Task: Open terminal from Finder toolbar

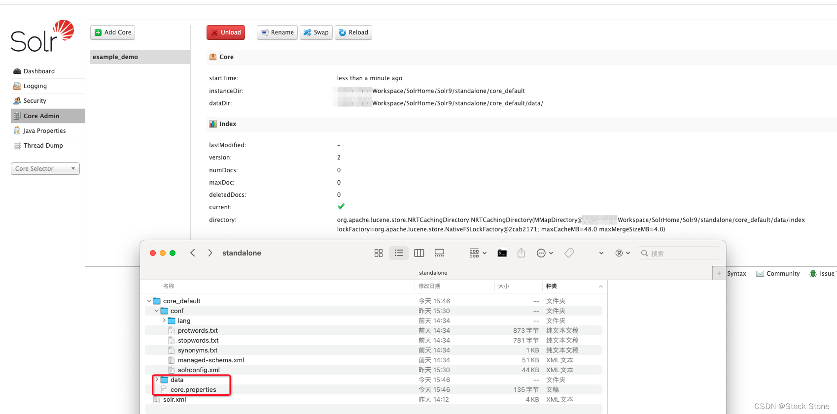Action: pos(502,253)
